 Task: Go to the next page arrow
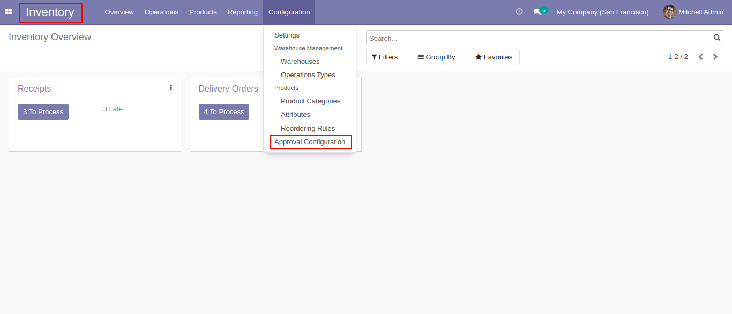point(715,57)
